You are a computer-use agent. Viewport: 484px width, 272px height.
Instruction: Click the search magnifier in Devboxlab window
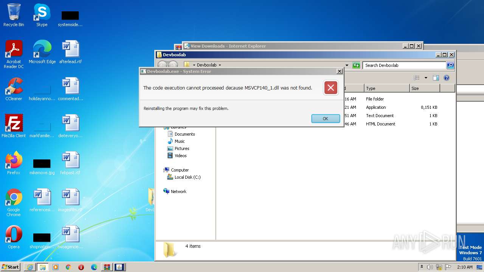pos(450,65)
